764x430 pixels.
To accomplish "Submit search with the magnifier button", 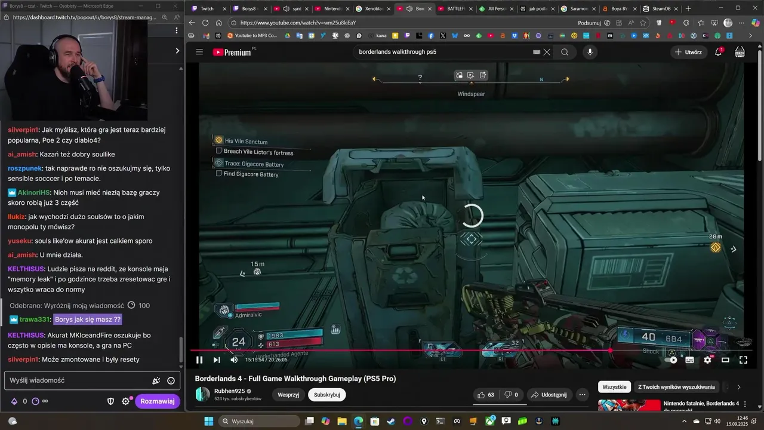I will 565,52.
